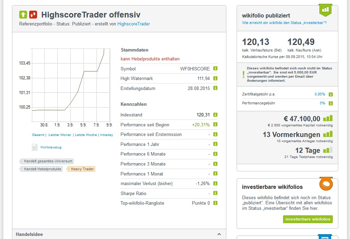Screen dimensions: 350x239
Task: Click bar indicator next to 12 Tage
Action: point(328,150)
